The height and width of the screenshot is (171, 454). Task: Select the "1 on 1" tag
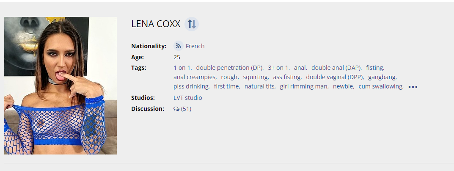182,68
